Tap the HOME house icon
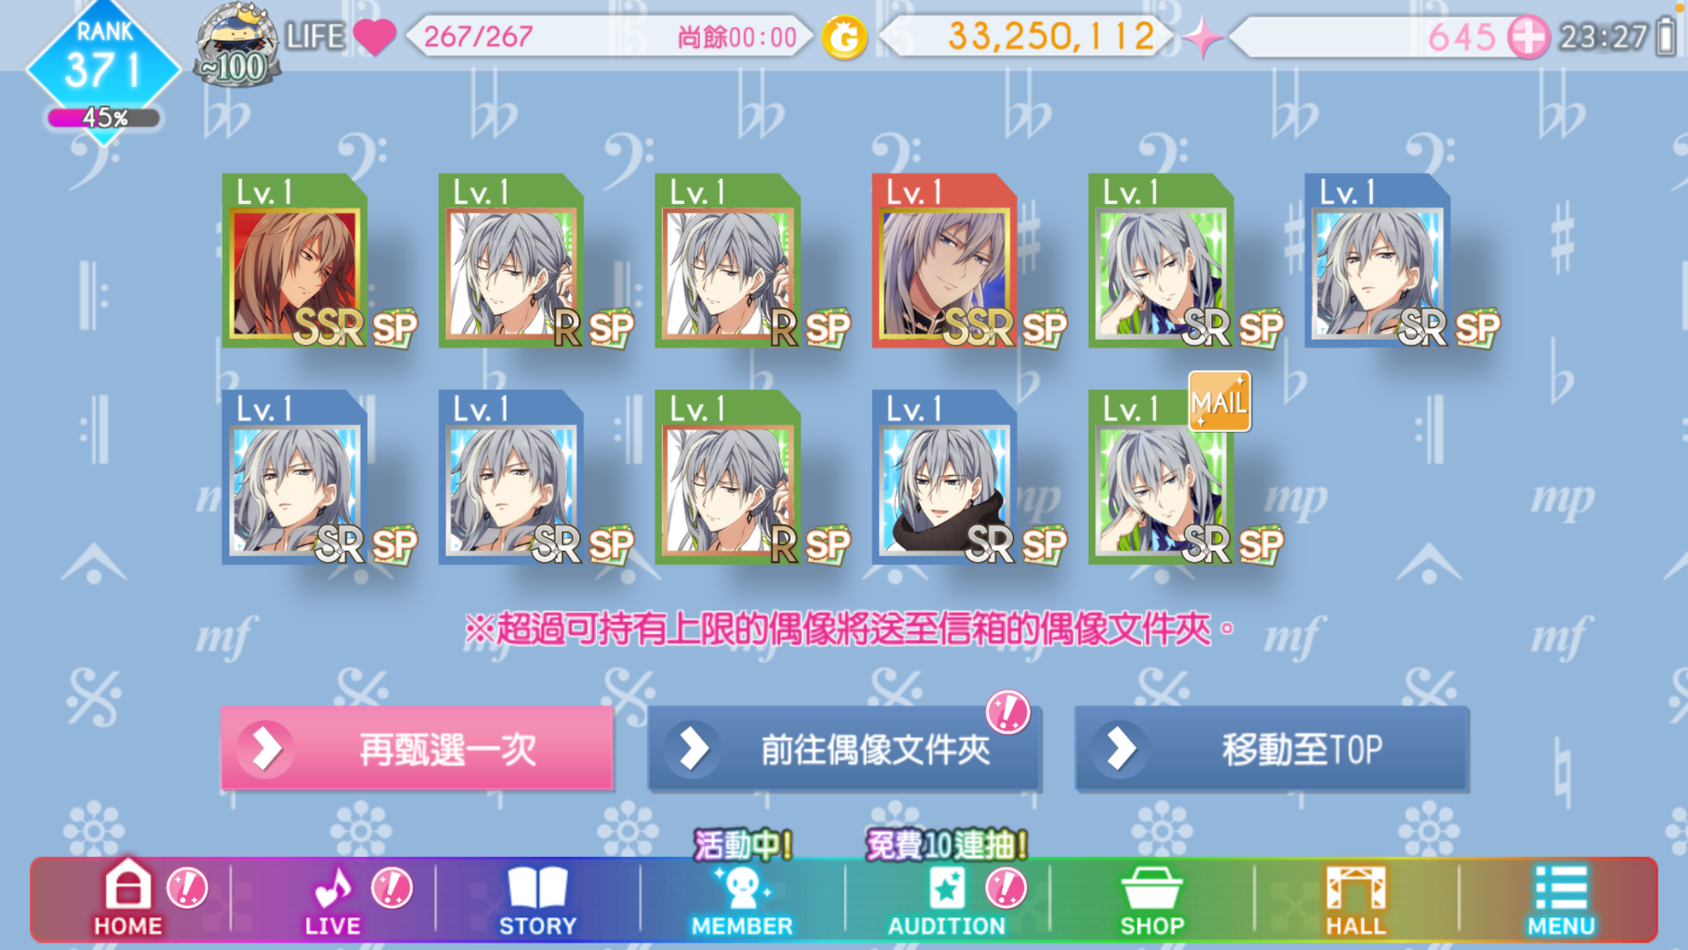Image resolution: width=1688 pixels, height=950 pixels. click(x=128, y=897)
